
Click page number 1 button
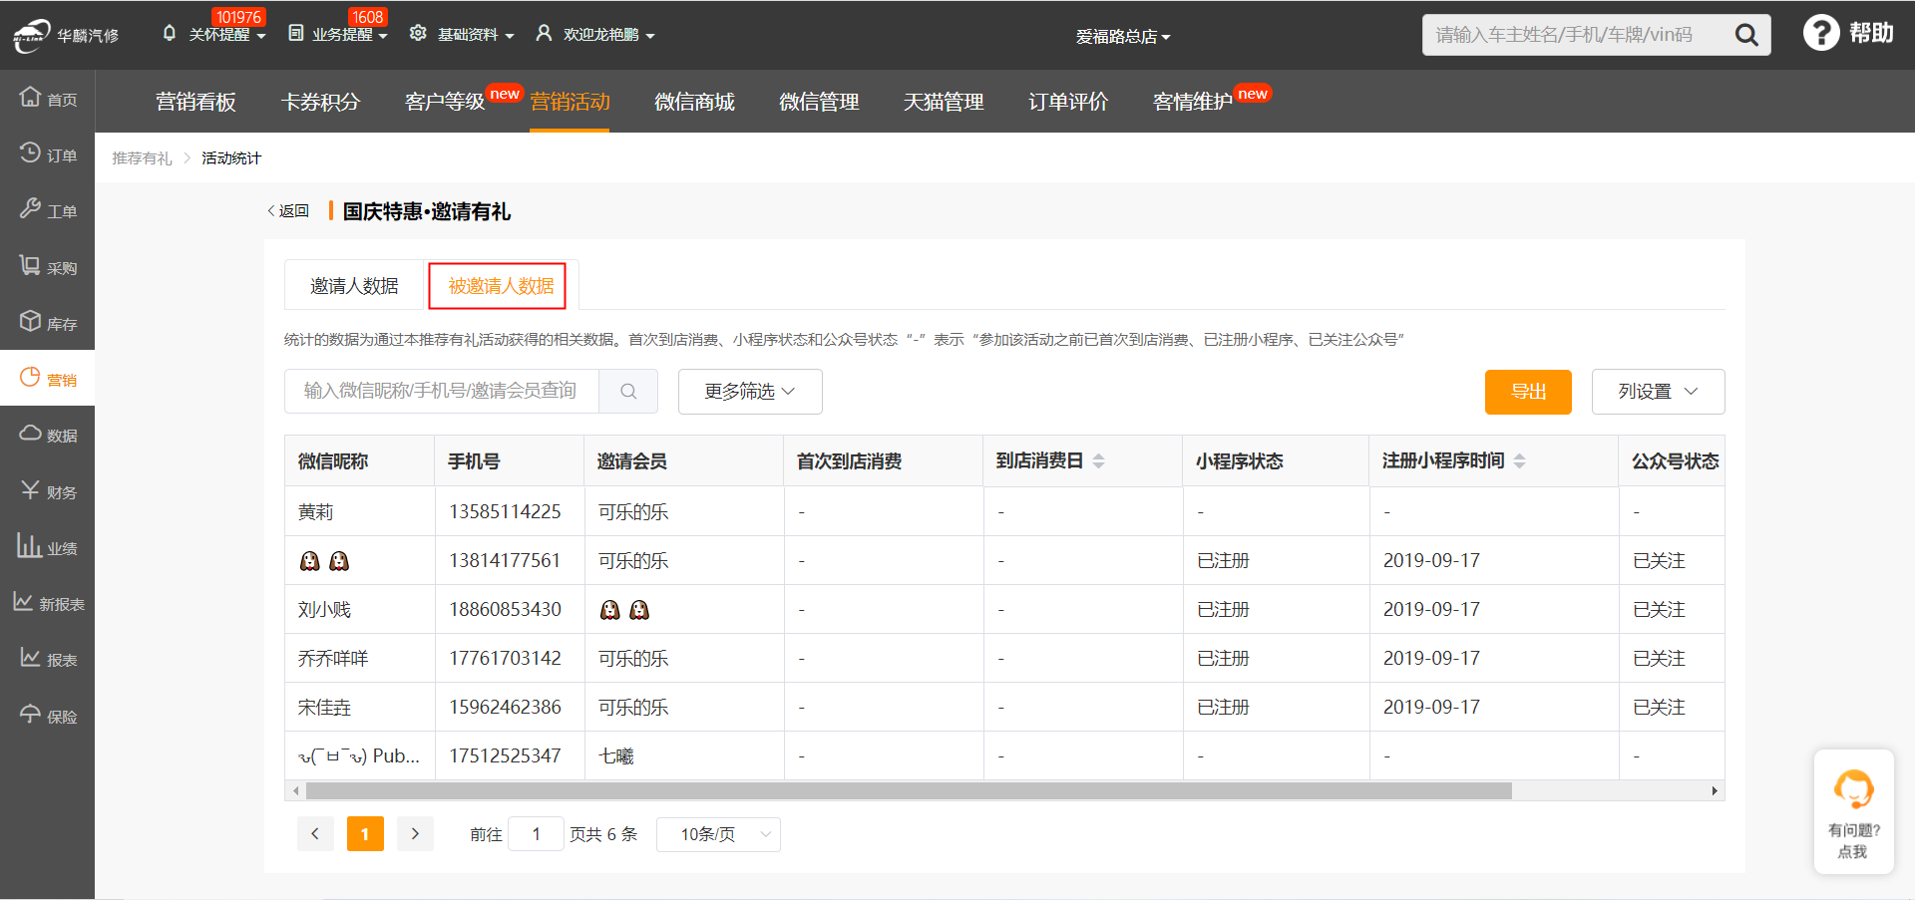coord(365,834)
